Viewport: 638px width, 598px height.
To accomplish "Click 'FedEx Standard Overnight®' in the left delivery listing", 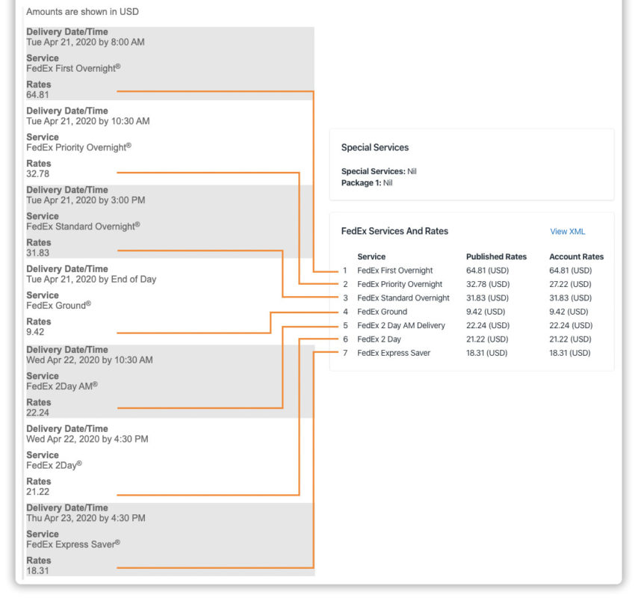I will tap(83, 226).
